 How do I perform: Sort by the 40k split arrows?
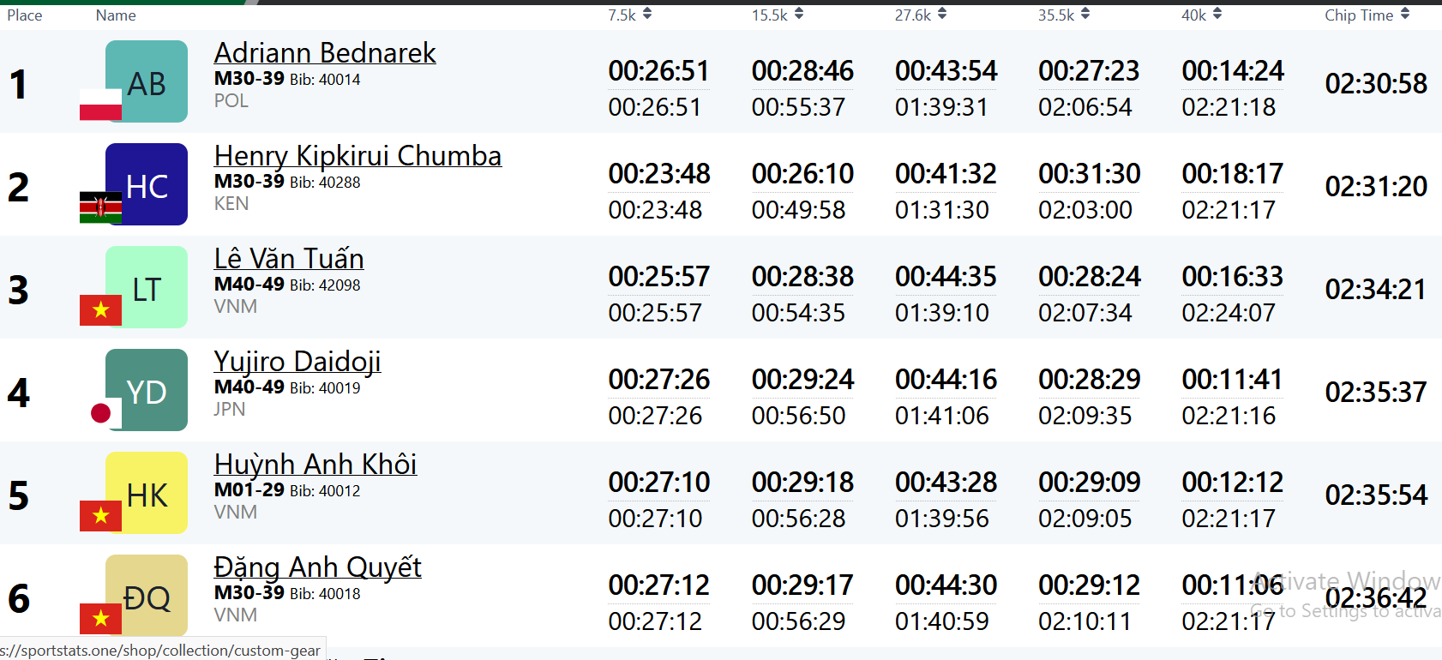[1217, 15]
